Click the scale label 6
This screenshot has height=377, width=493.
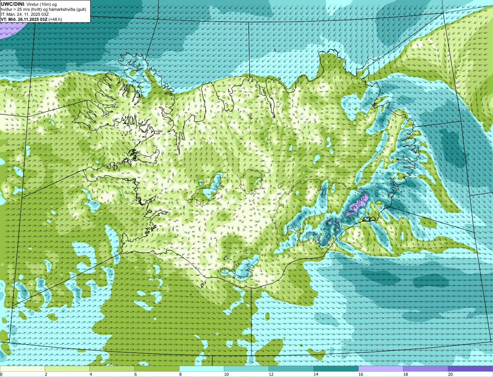136,374
